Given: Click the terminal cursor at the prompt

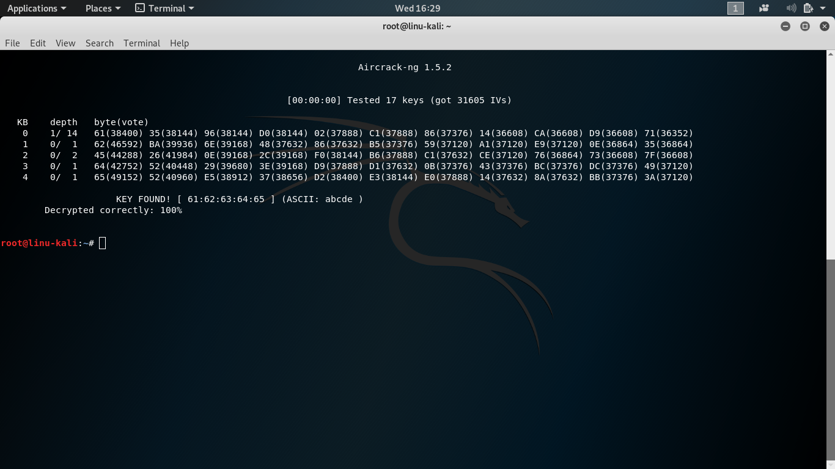Looking at the screenshot, I should coord(102,243).
